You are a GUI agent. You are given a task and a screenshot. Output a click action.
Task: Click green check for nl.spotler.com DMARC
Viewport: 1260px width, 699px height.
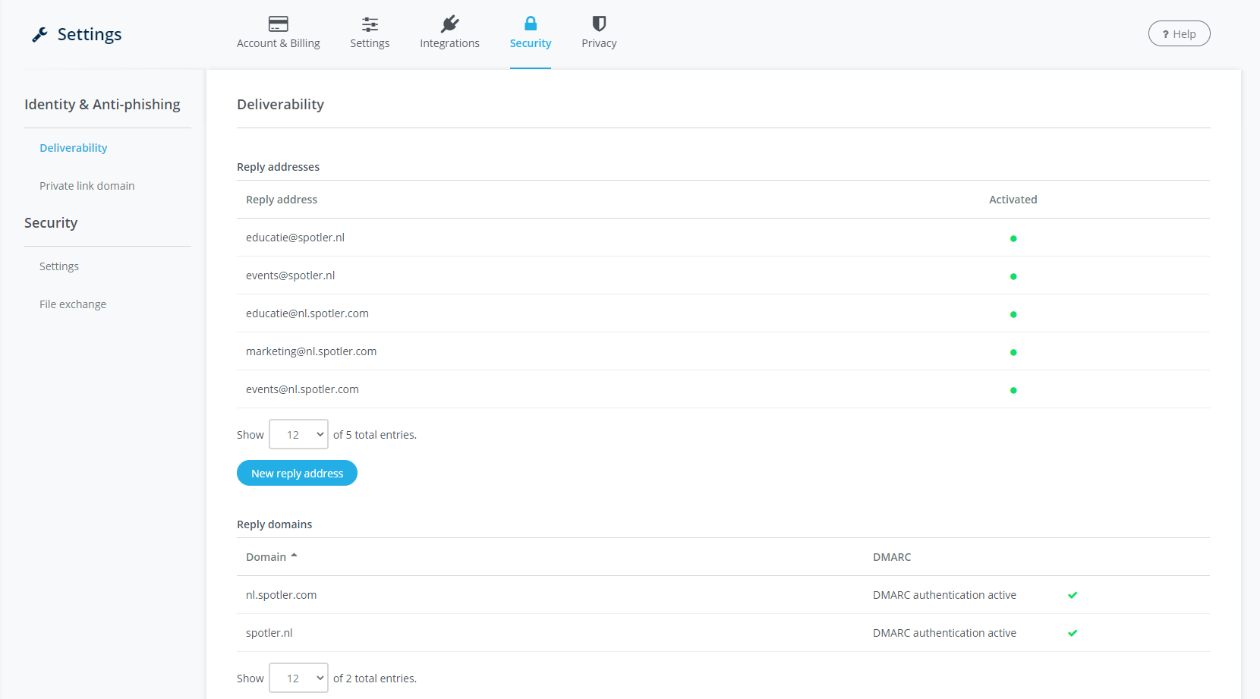pyautogui.click(x=1073, y=595)
